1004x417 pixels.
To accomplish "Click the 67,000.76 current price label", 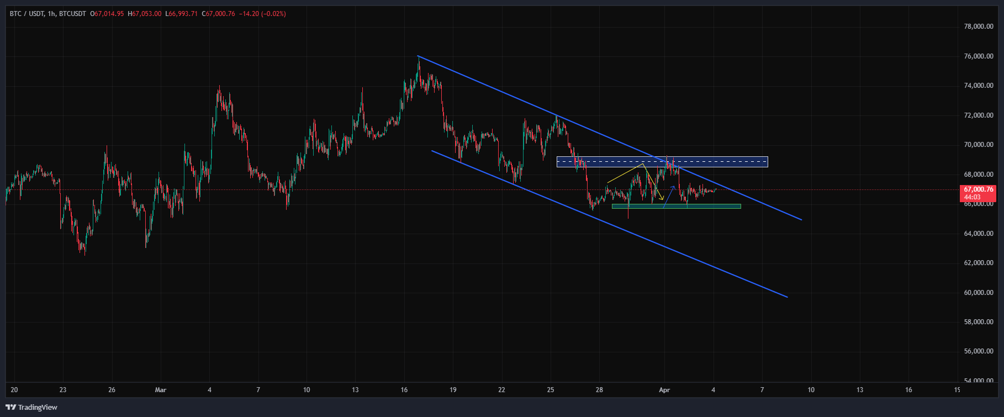I will [x=978, y=189].
